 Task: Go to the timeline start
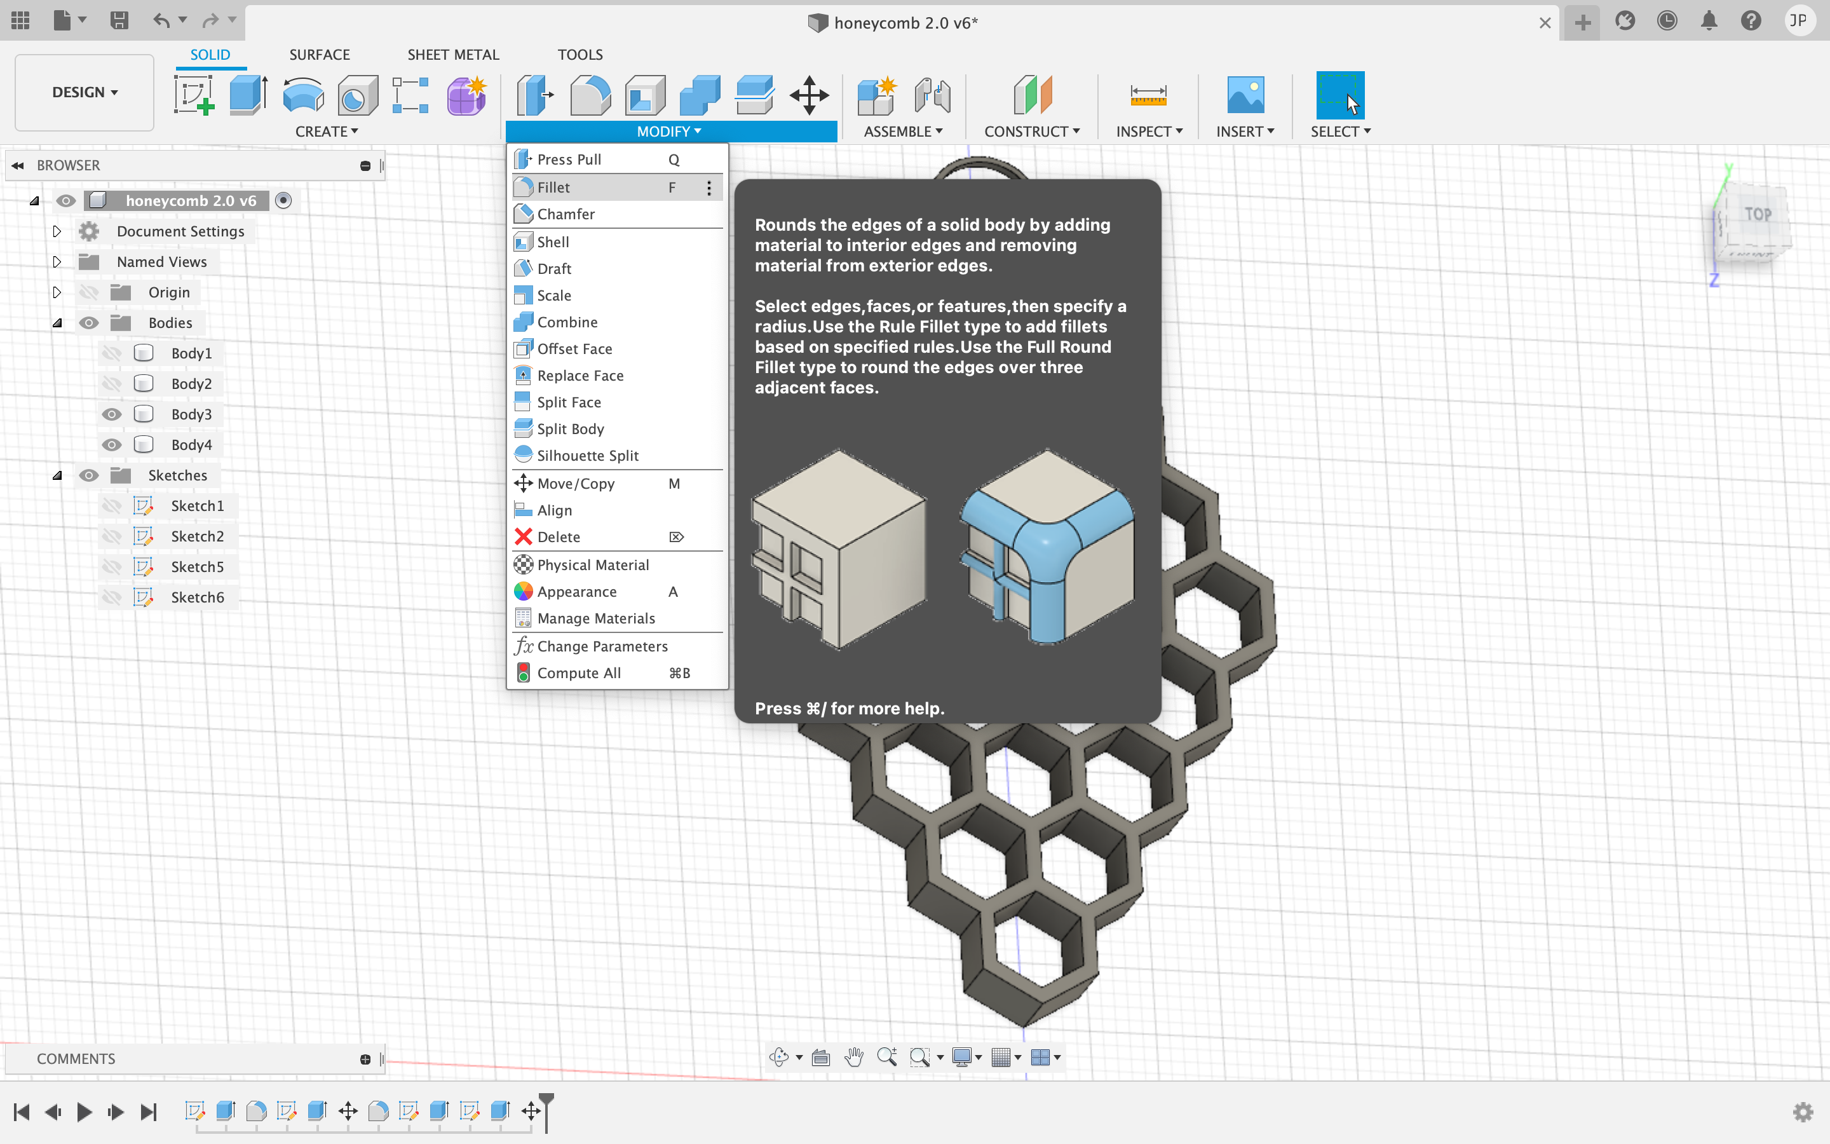coord(21,1112)
